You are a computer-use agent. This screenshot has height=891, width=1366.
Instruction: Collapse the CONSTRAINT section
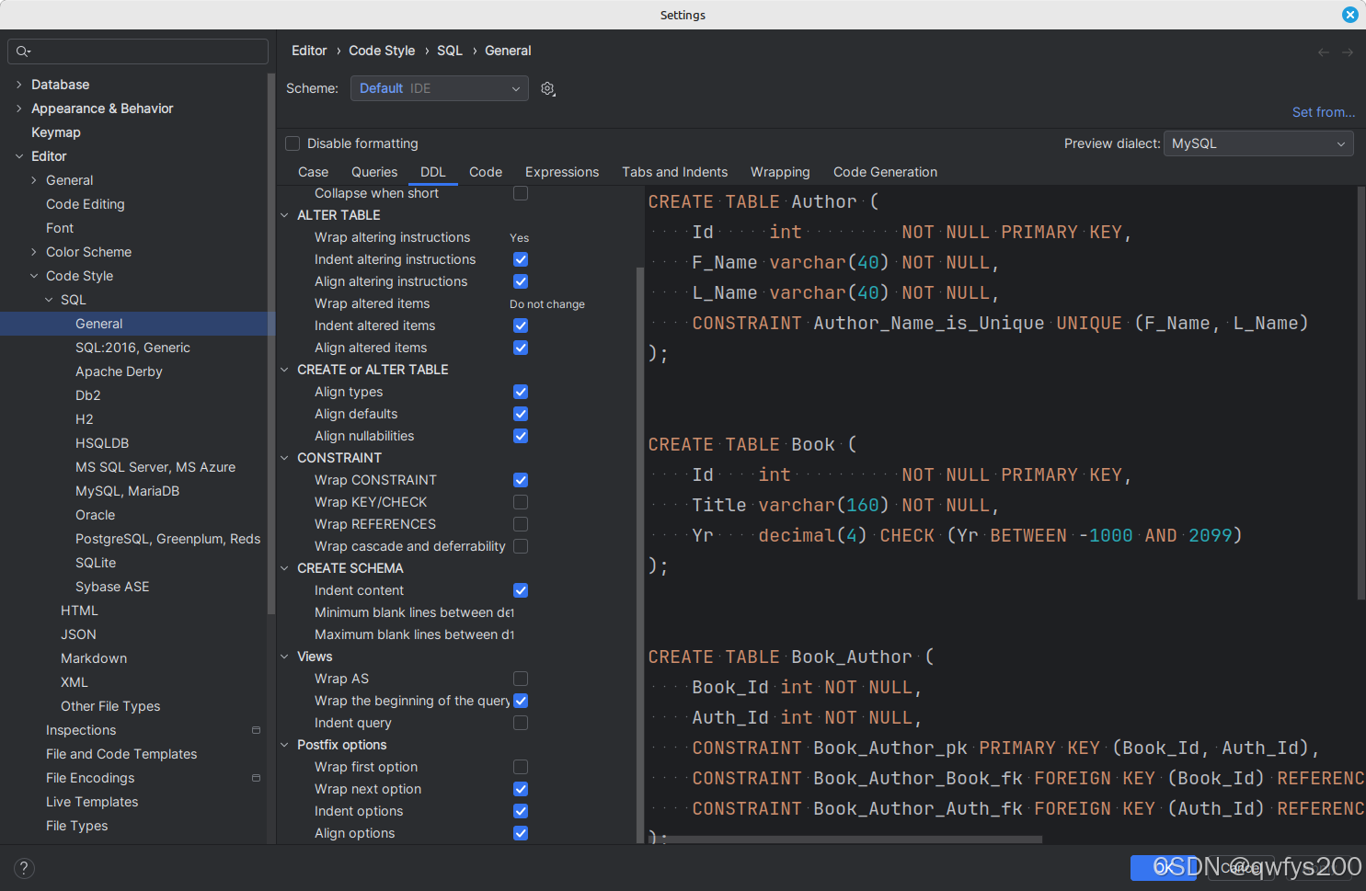pos(284,458)
